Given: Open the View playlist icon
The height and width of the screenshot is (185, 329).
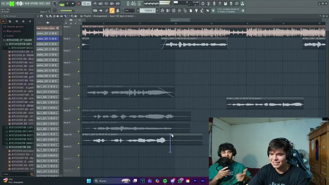Looking at the screenshot, I should 162,11.
